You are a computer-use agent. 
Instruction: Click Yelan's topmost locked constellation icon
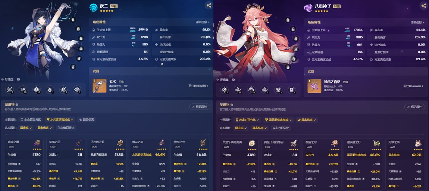pyautogui.click(x=73, y=20)
